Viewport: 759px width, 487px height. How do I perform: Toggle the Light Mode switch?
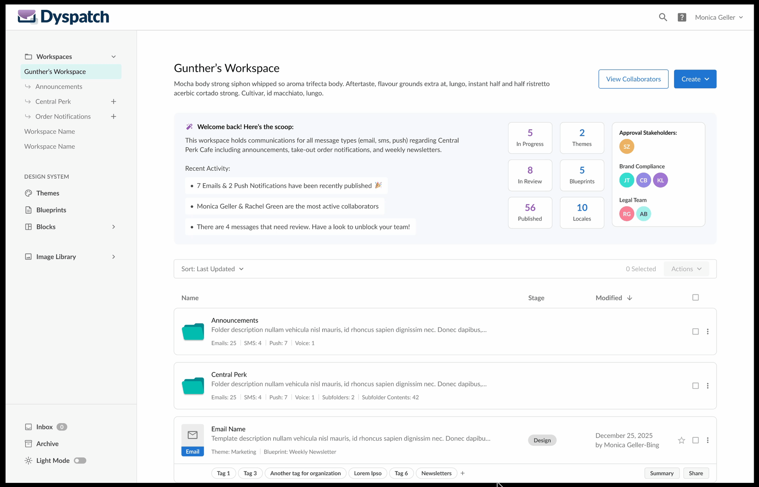pos(80,460)
